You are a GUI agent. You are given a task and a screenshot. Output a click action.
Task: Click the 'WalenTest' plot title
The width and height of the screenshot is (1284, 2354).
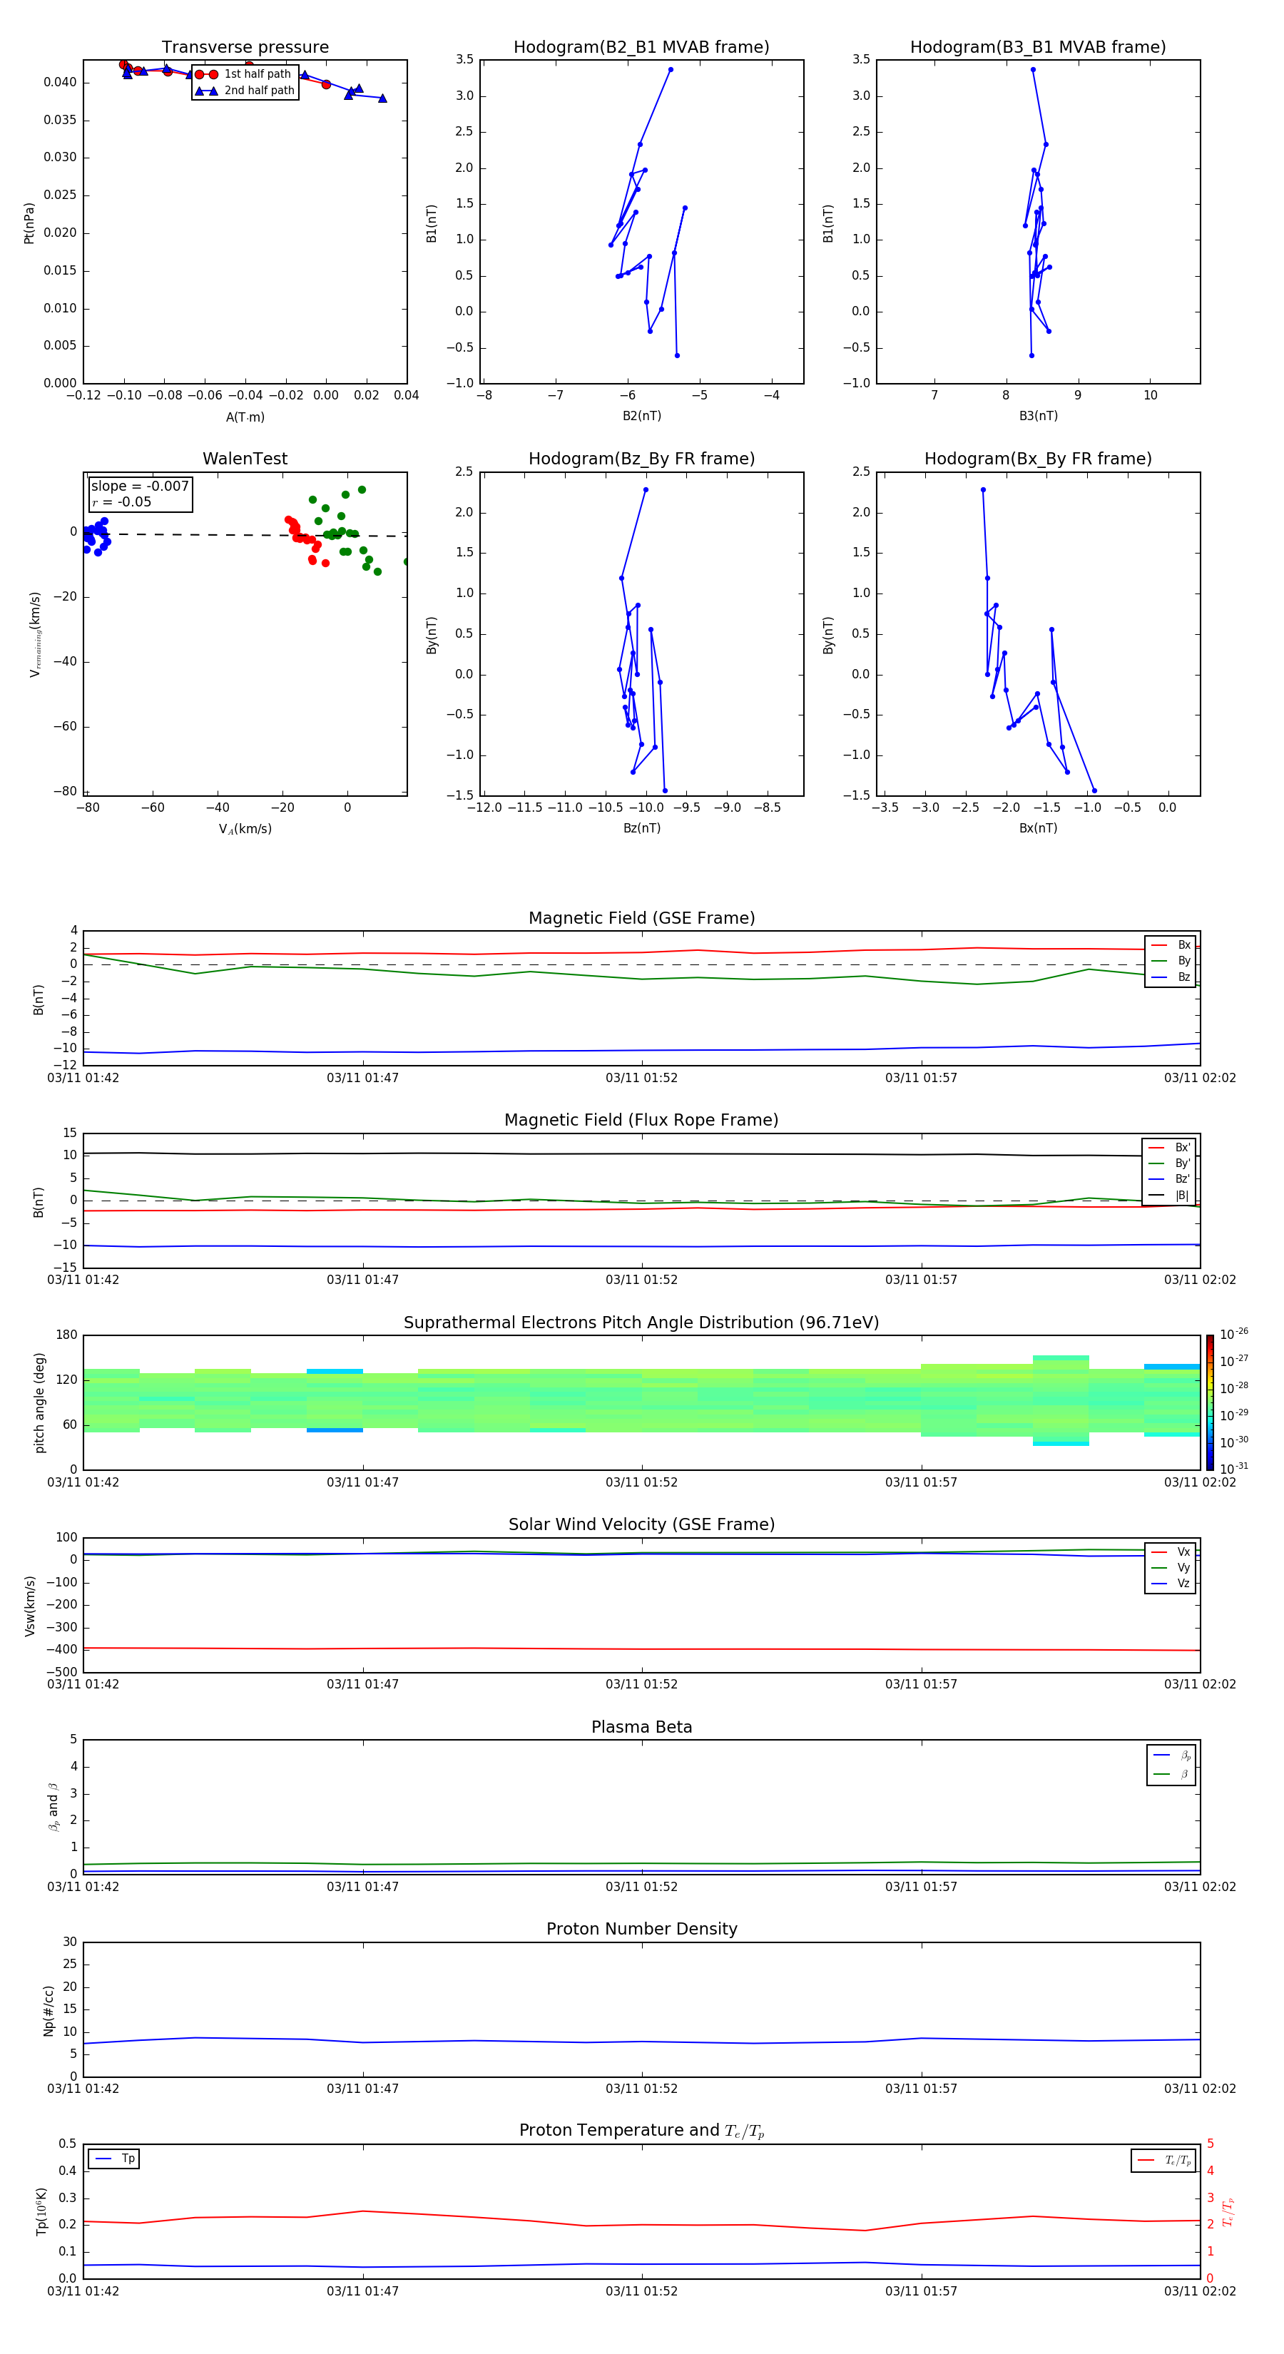[x=245, y=459]
